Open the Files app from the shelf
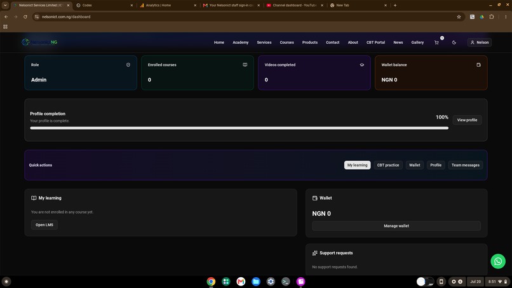The image size is (512, 288). [x=256, y=282]
